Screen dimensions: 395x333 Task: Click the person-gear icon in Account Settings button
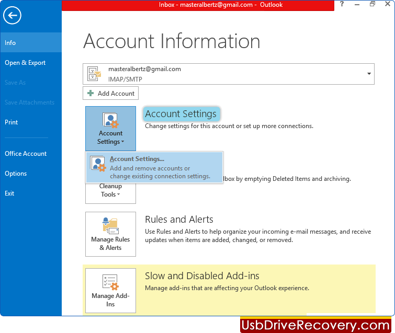pos(110,120)
